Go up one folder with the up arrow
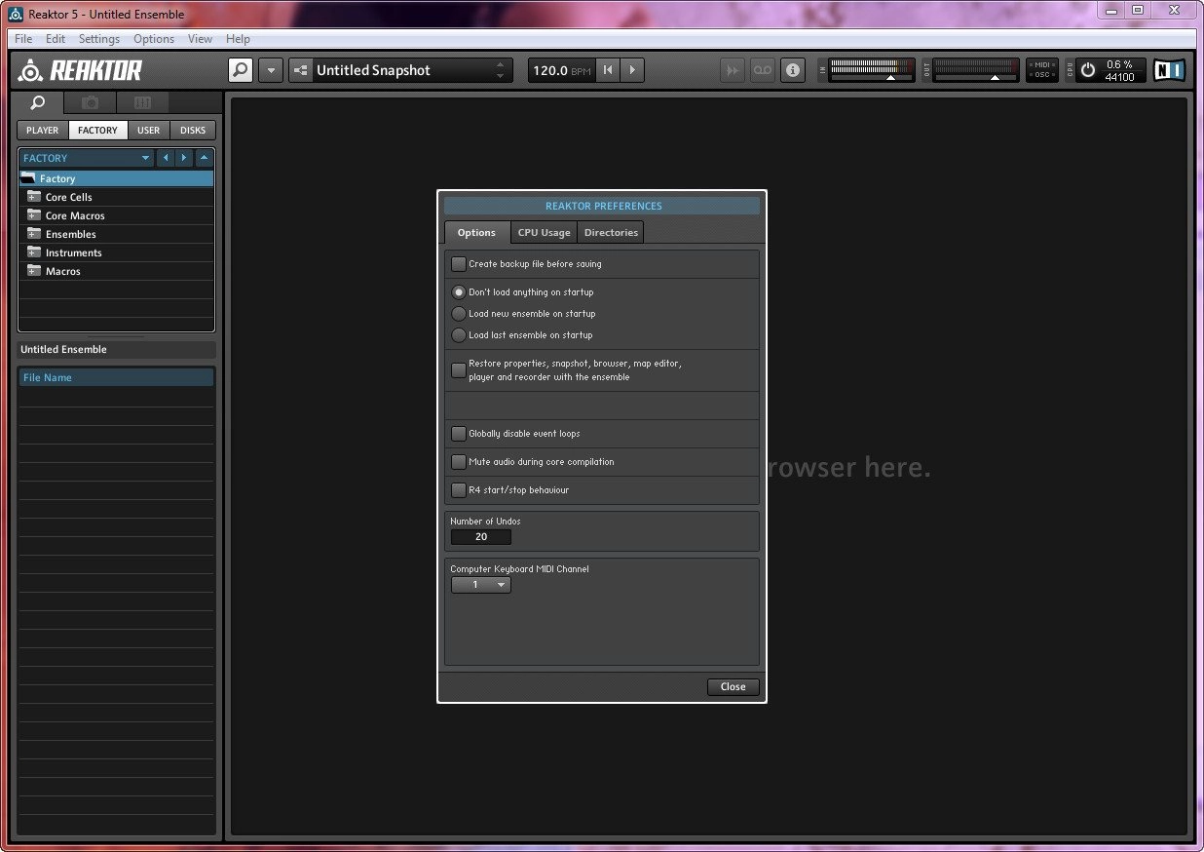Screen dimensions: 1204x852 point(204,158)
